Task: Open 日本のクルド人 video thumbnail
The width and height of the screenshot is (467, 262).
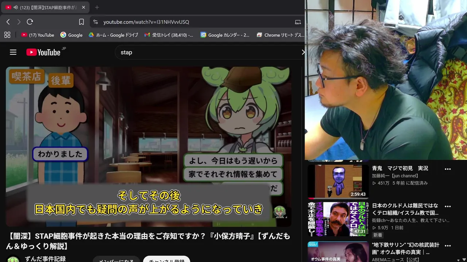Action: [338, 219]
